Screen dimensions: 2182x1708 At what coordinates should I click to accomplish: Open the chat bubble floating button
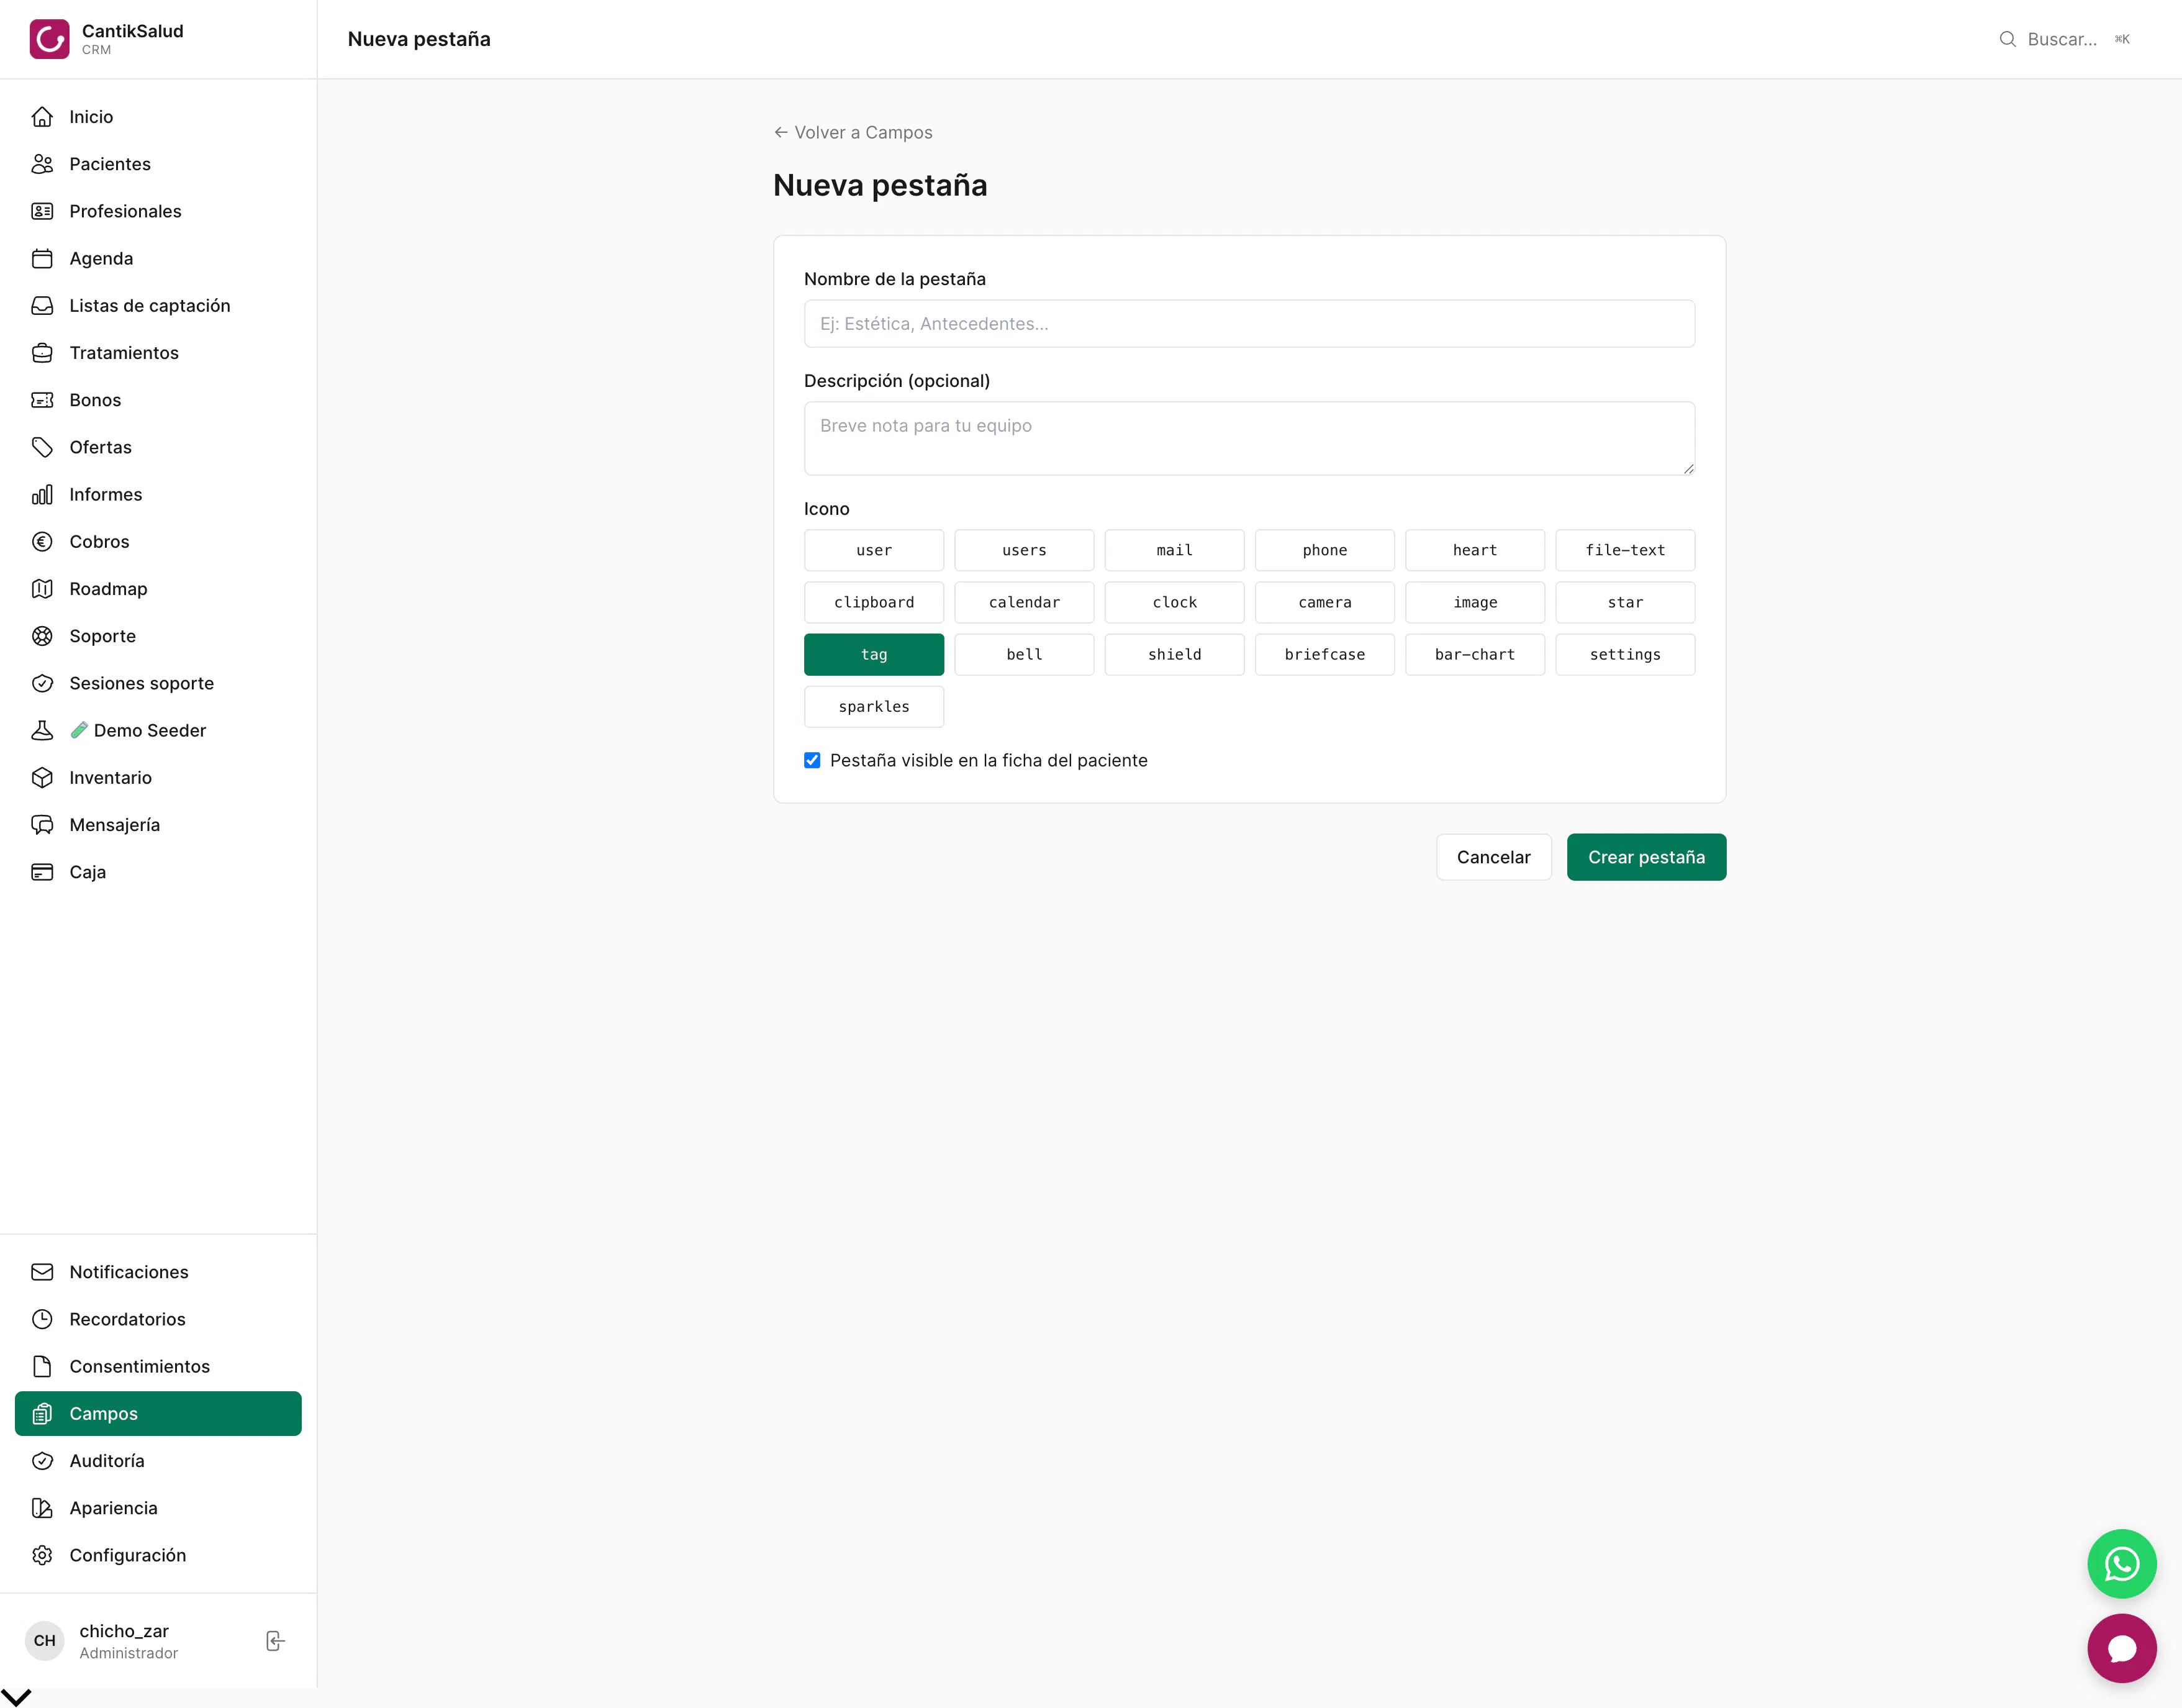2121,1648
